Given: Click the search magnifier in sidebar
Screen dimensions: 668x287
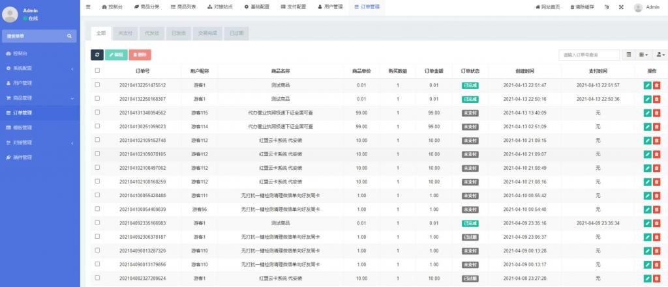Looking at the screenshot, I should click(x=70, y=36).
